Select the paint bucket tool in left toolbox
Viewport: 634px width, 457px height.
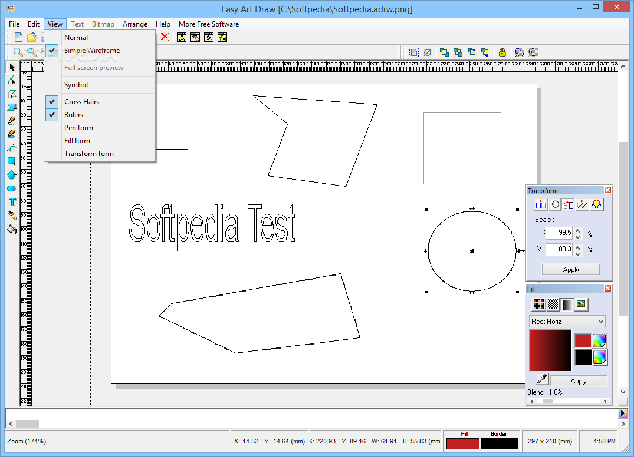click(12, 229)
